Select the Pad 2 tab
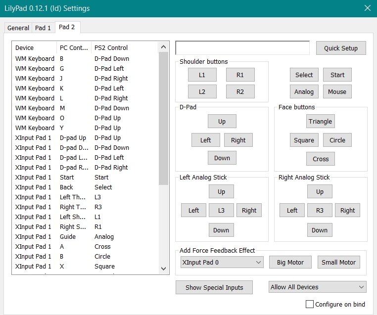The image size is (377, 315). [67, 27]
